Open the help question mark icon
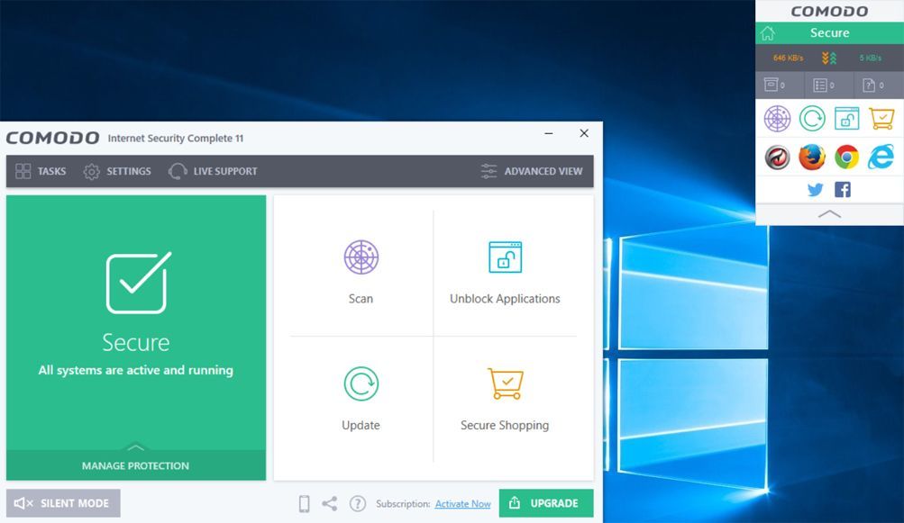 tap(358, 503)
